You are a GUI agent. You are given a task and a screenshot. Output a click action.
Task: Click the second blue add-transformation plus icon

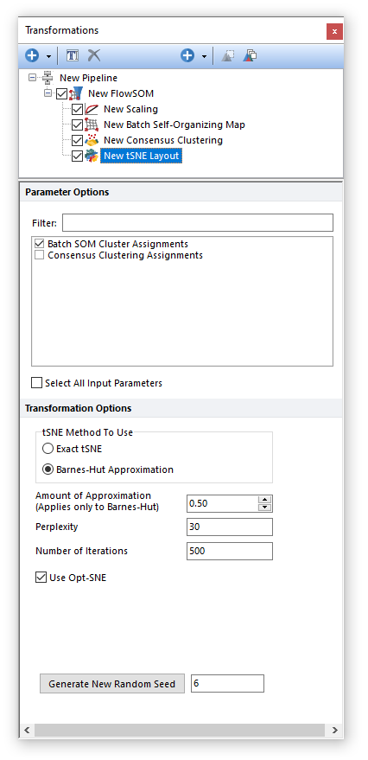tap(187, 55)
